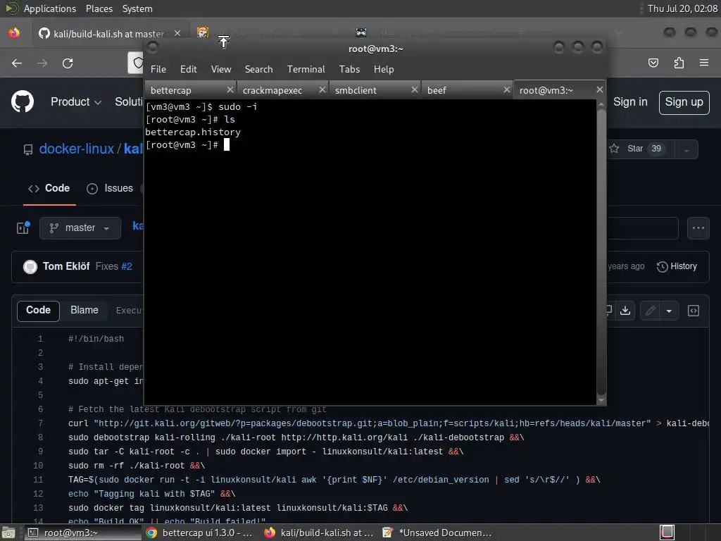Open the System menu in top panel

tap(137, 8)
